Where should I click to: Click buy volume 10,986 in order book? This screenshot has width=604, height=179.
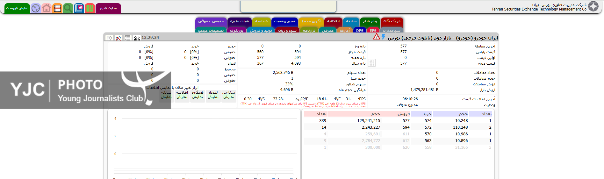pos(462,134)
